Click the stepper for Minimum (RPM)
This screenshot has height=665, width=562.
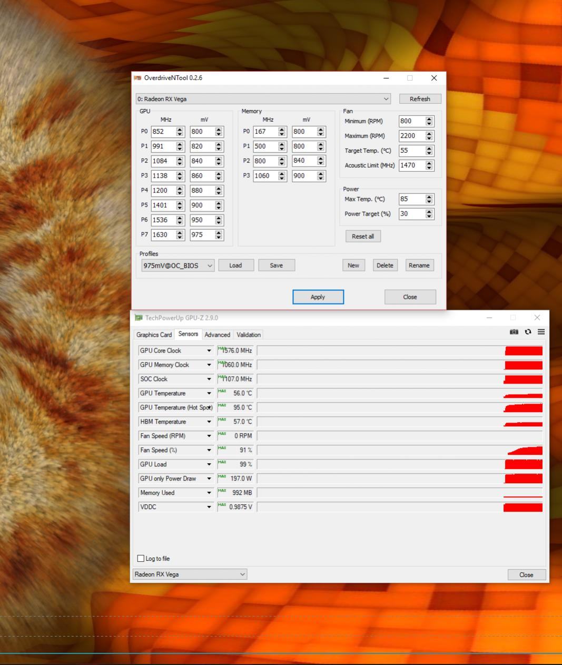[429, 121]
